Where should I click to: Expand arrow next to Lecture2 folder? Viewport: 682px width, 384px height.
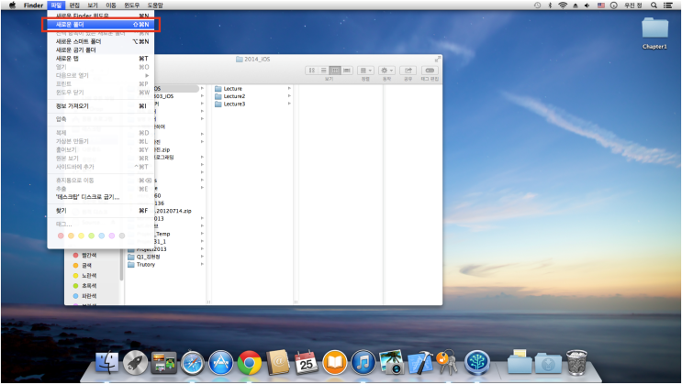289,96
